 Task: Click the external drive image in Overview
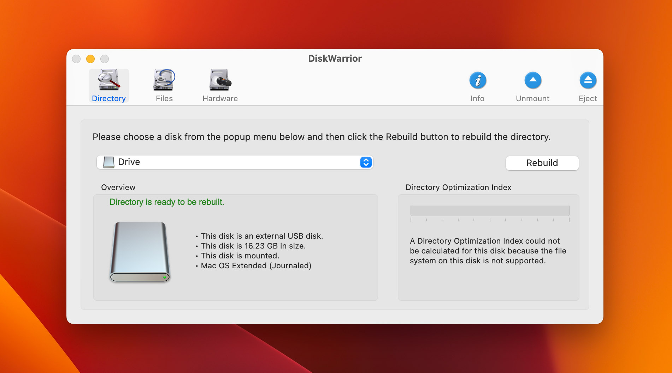[140, 252]
